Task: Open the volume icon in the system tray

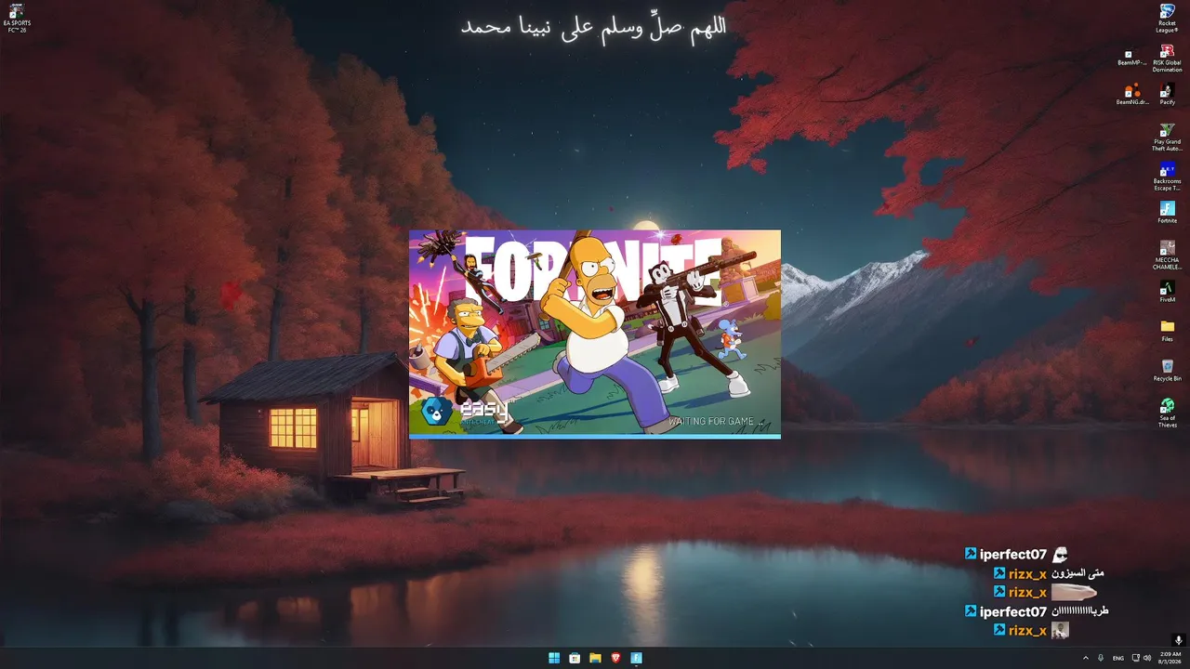Action: 1147,658
